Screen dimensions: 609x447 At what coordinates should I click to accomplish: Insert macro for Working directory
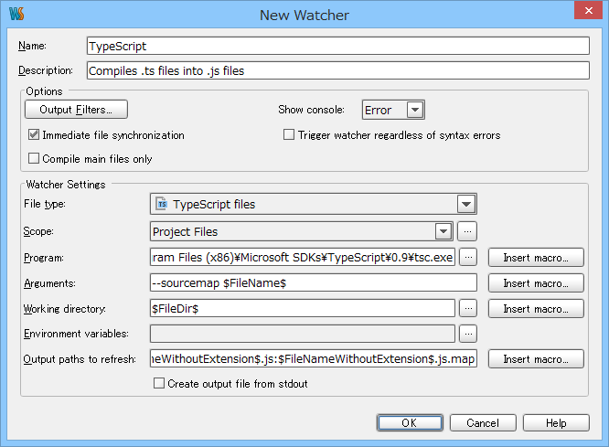coord(536,309)
